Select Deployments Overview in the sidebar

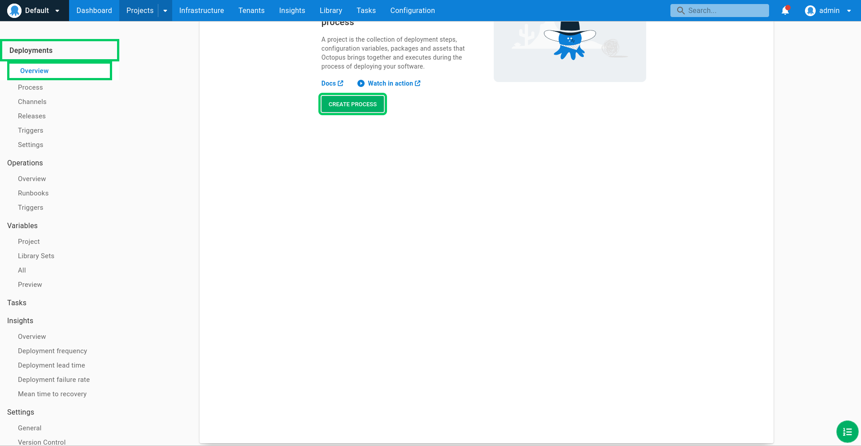click(60, 71)
